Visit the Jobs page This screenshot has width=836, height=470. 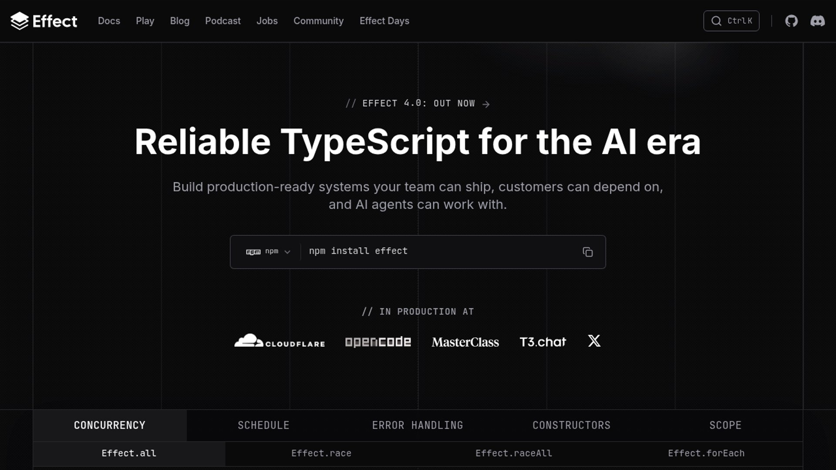click(x=267, y=21)
